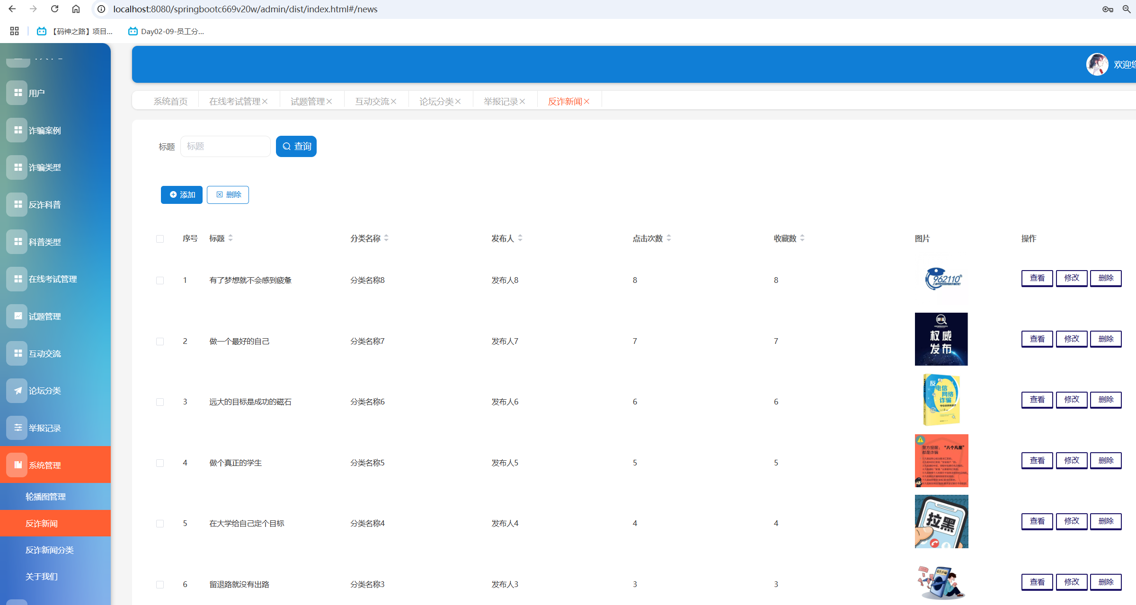This screenshot has height=605, width=1136.
Task: Close the 在线考试管理 tab with its X
Action: point(265,102)
